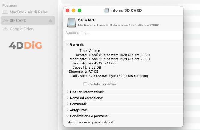Expand the Anteprima section
The image size is (200, 130).
point(68,110)
